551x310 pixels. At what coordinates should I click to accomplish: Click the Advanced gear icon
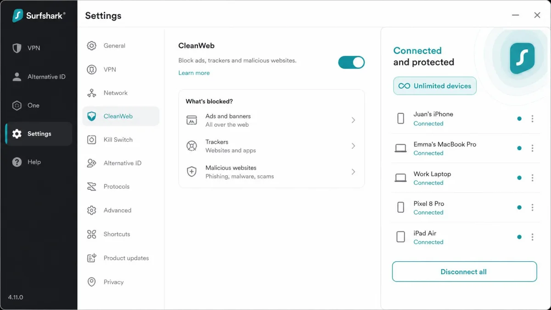pos(92,210)
